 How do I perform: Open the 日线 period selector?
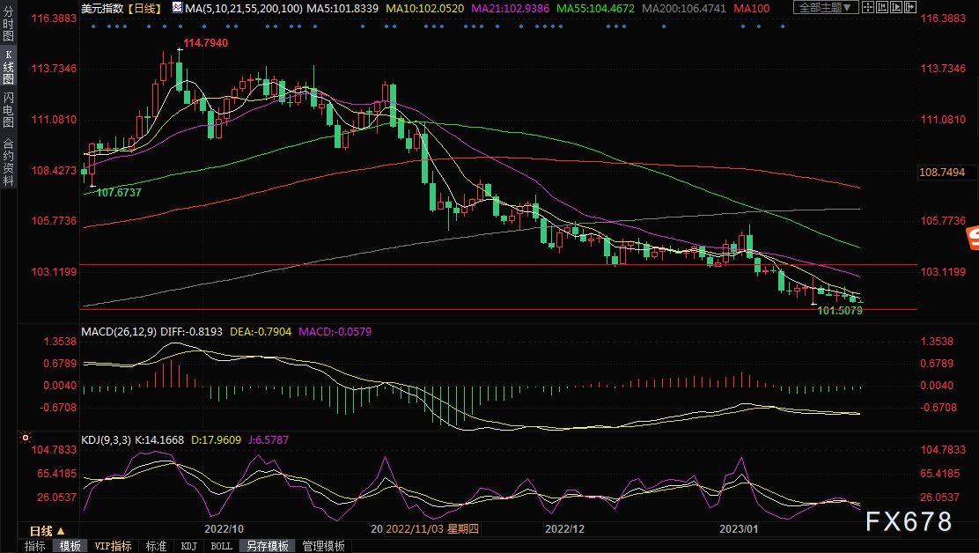tap(48, 531)
